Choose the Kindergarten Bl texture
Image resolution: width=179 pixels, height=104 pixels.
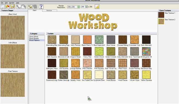tap(146, 51)
